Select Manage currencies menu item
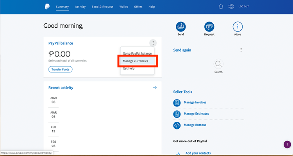 tap(137, 61)
